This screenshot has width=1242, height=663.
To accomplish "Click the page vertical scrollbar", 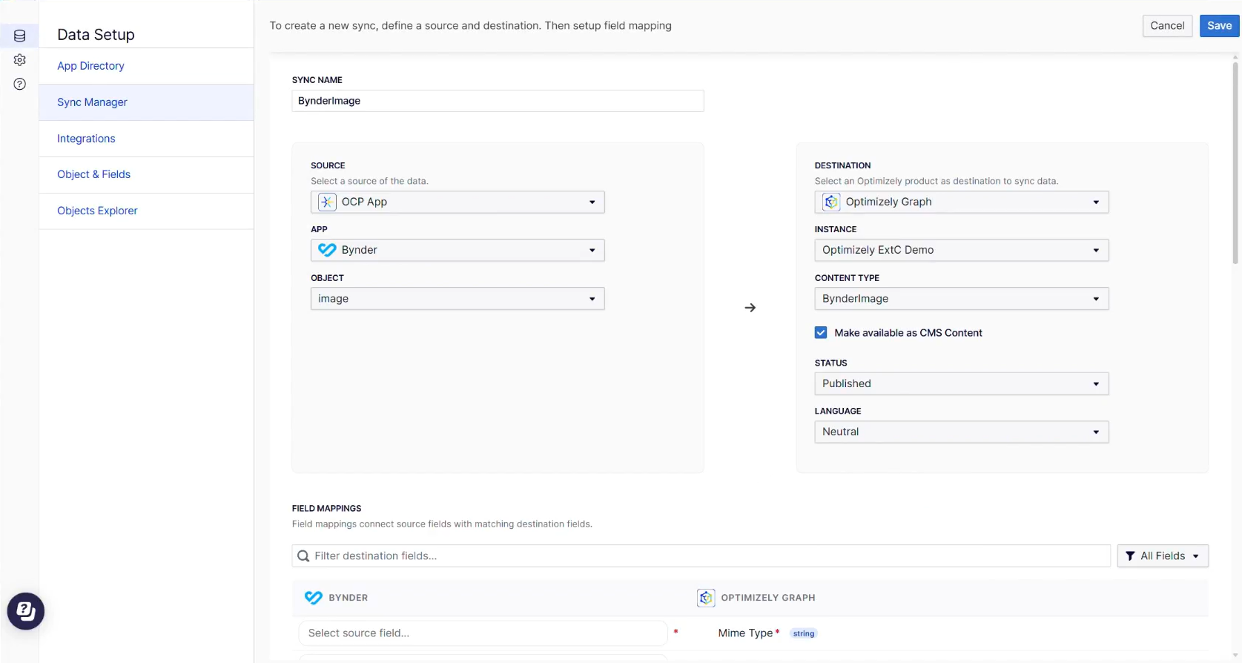I will click(x=1235, y=163).
